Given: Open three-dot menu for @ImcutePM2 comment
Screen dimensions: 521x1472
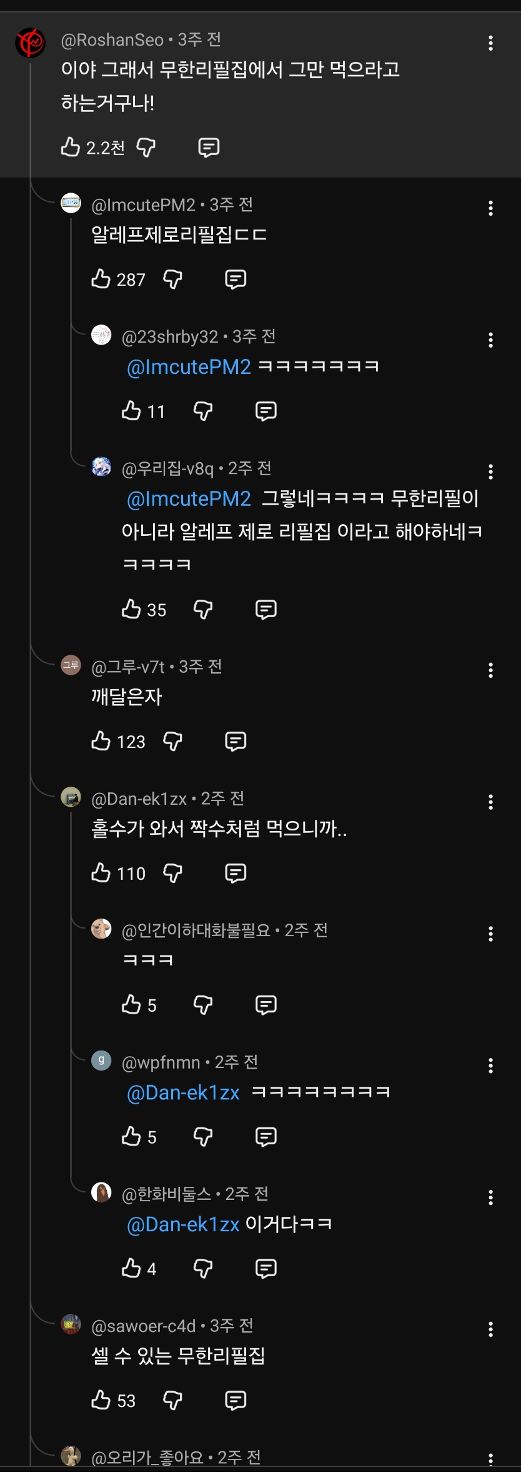Looking at the screenshot, I should pos(491,208).
